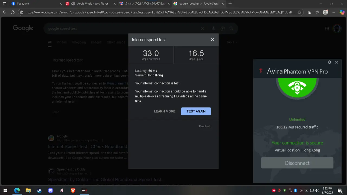This screenshot has width=347, height=195.
Task: Close the Internet speed test dialog
Action: click(x=213, y=40)
